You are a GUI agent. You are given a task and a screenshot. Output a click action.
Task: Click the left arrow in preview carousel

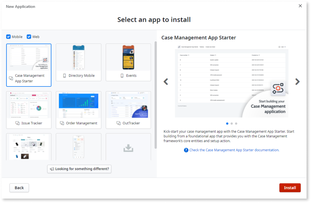[x=166, y=82]
